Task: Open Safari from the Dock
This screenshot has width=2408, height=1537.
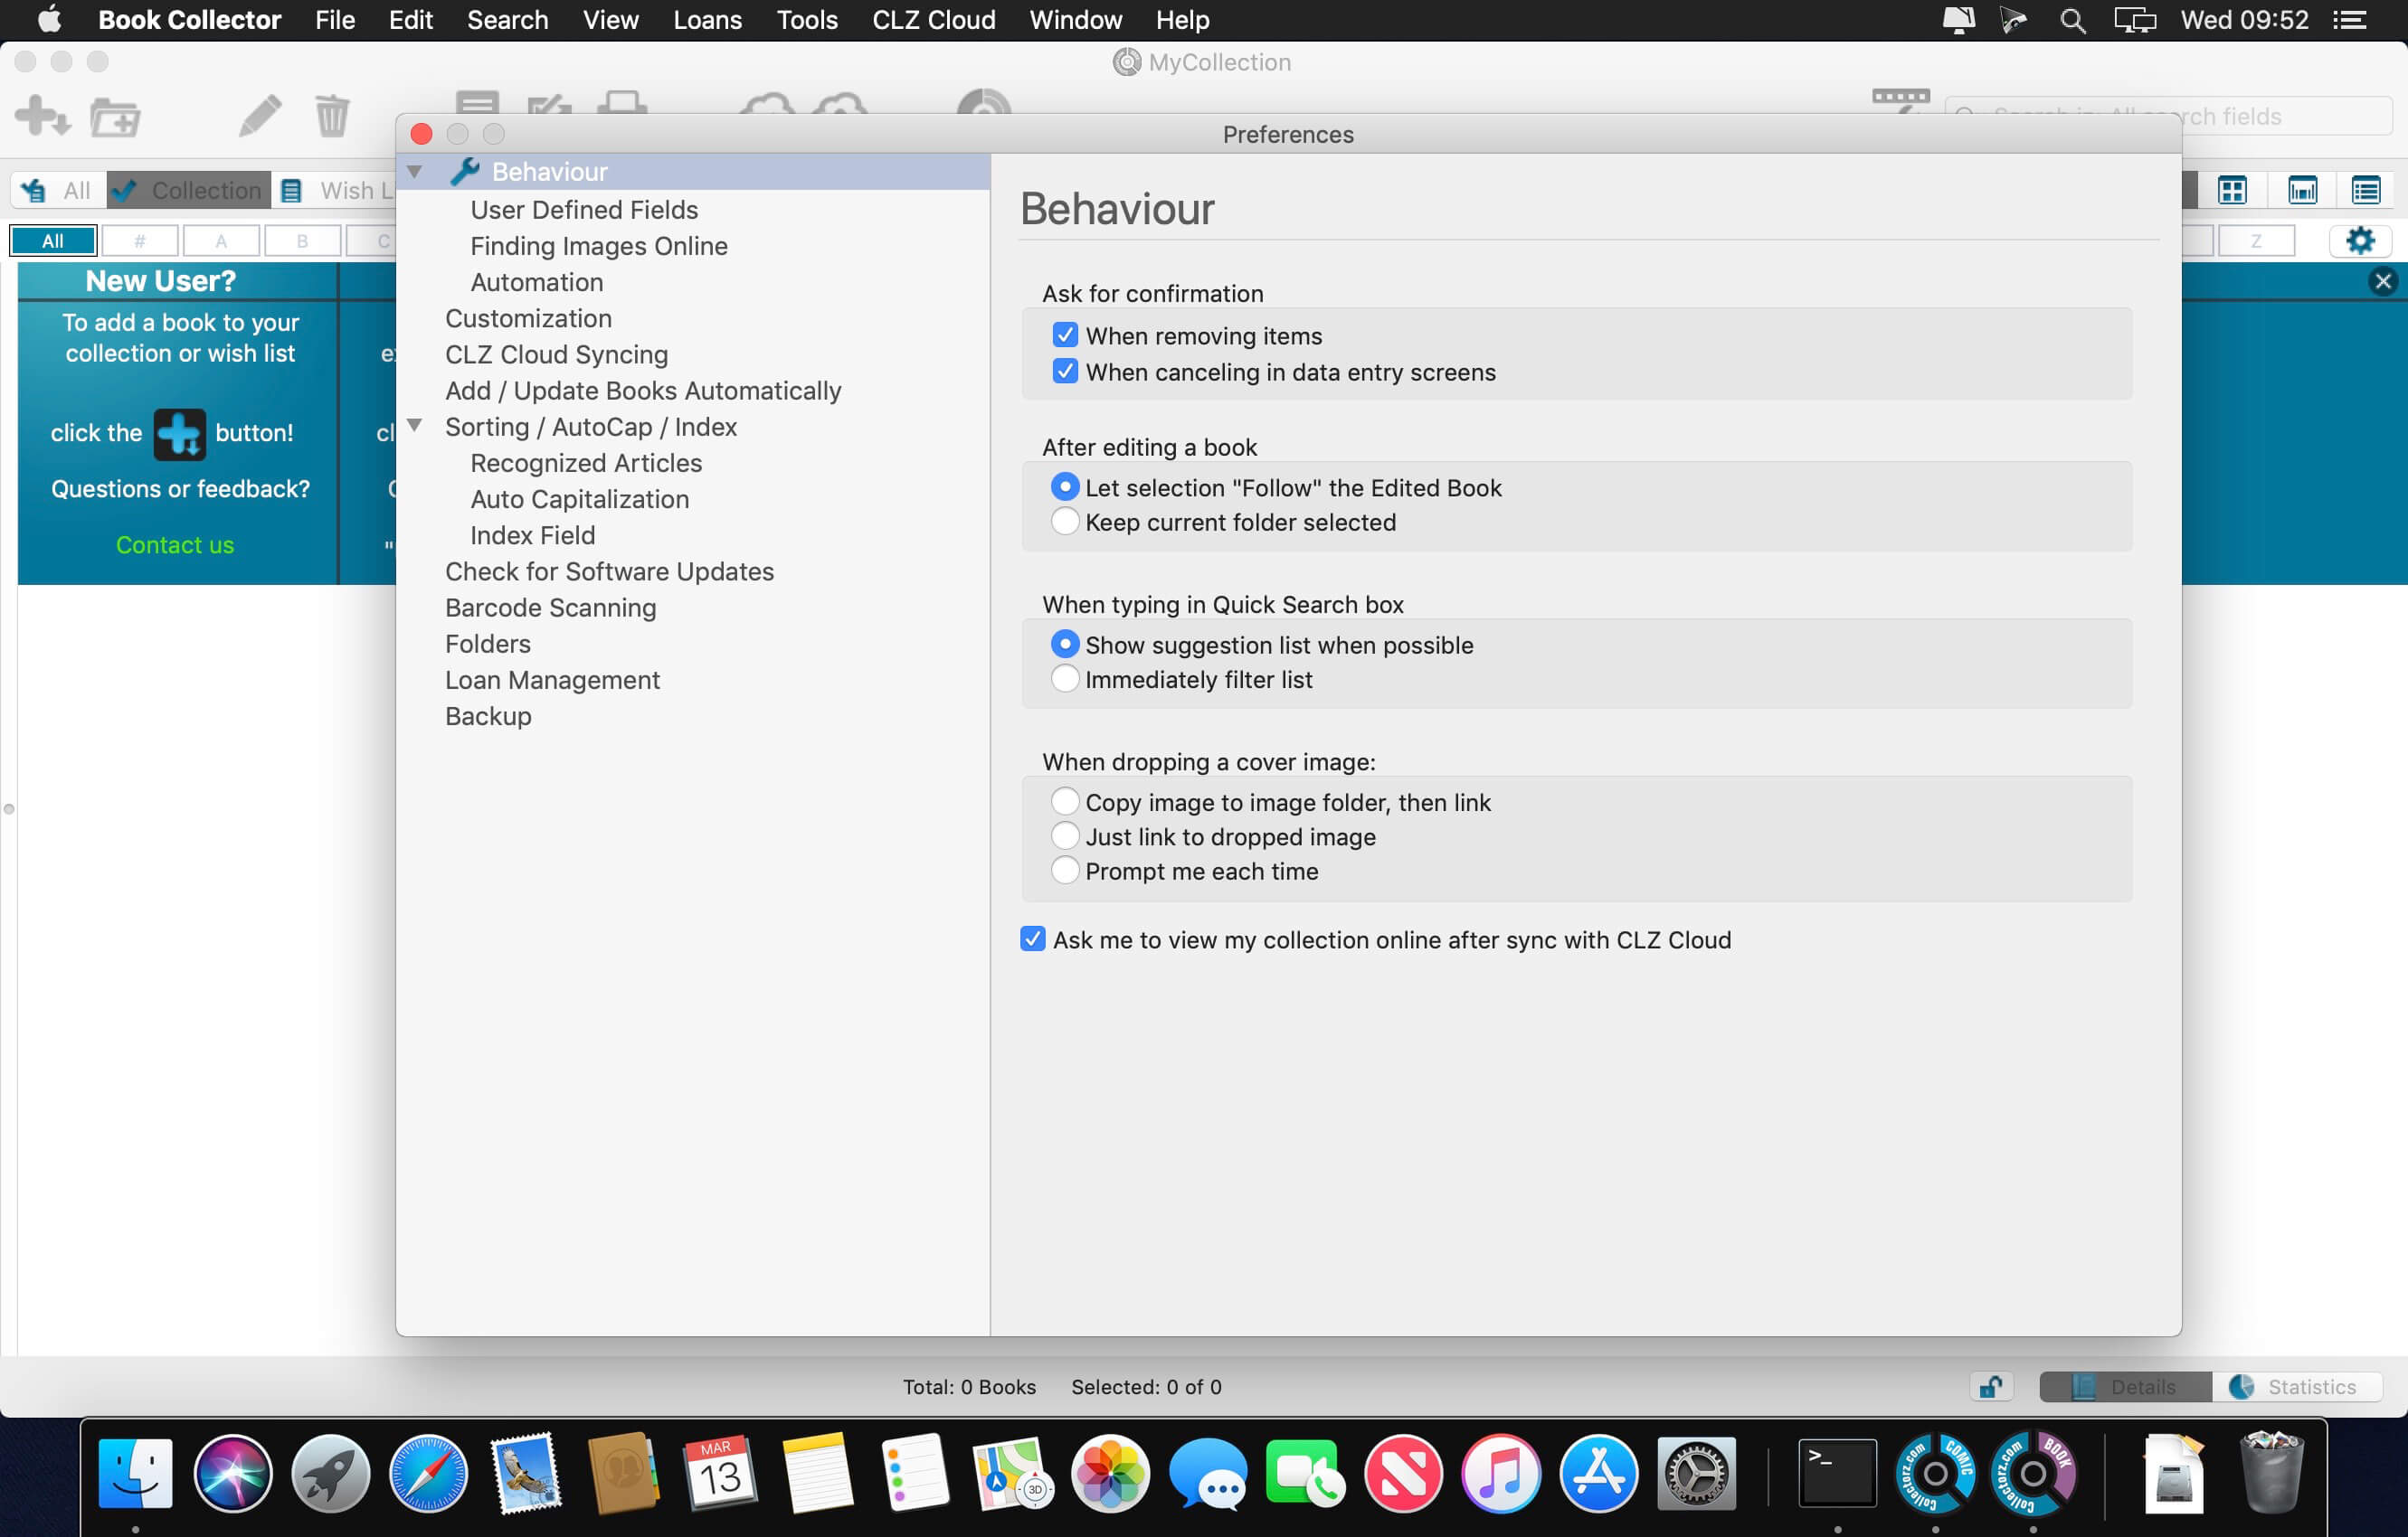Action: (x=428, y=1473)
